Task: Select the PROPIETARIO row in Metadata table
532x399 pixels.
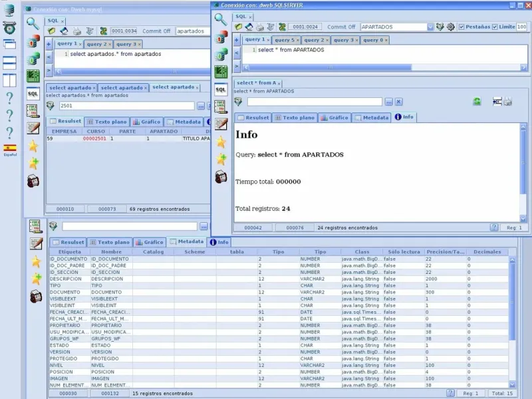Action: [x=279, y=325]
